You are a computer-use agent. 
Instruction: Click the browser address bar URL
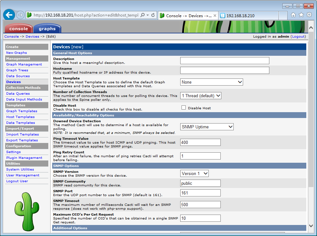(86, 15)
